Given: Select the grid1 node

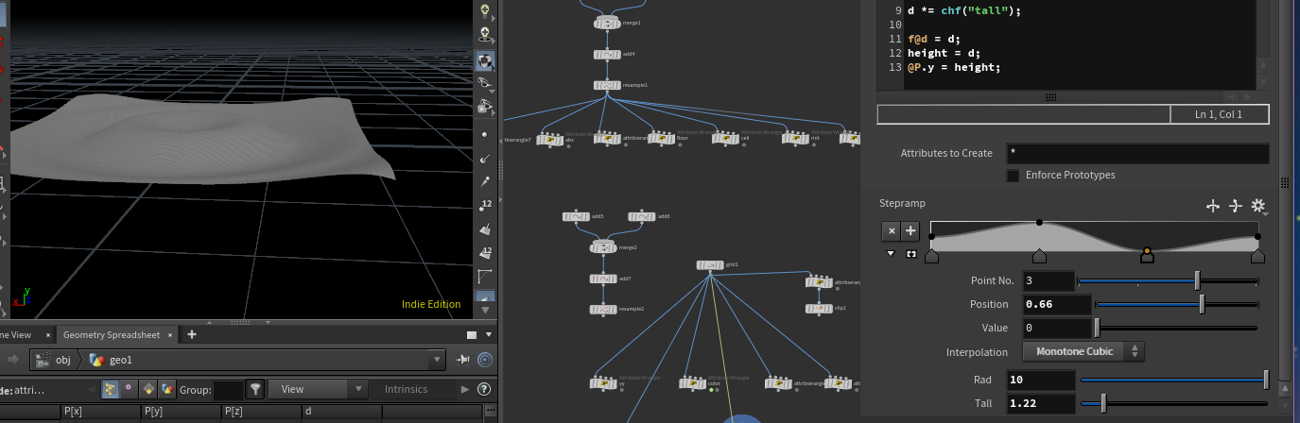Looking at the screenshot, I should pyautogui.click(x=710, y=265).
